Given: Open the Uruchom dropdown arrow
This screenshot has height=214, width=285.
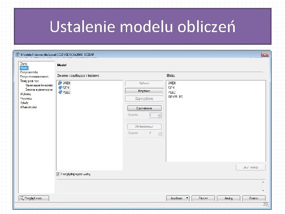Looking at the screenshot, I should click(187, 198).
